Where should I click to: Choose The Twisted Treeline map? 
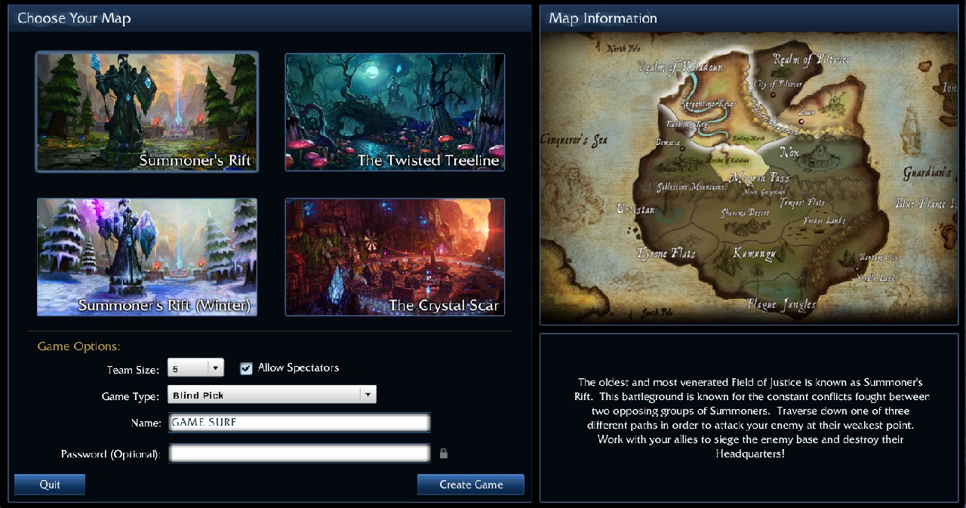click(395, 112)
